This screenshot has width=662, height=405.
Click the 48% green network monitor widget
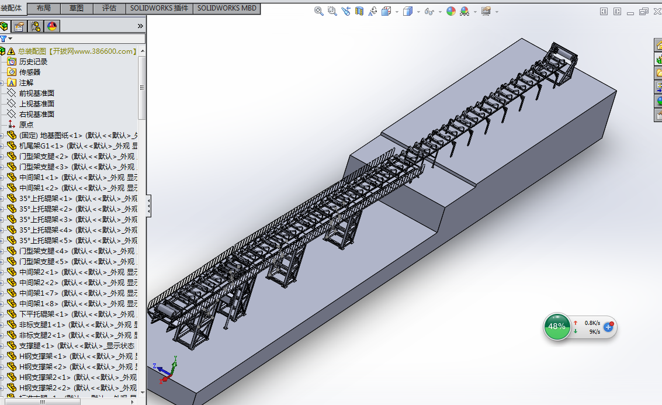tap(557, 327)
